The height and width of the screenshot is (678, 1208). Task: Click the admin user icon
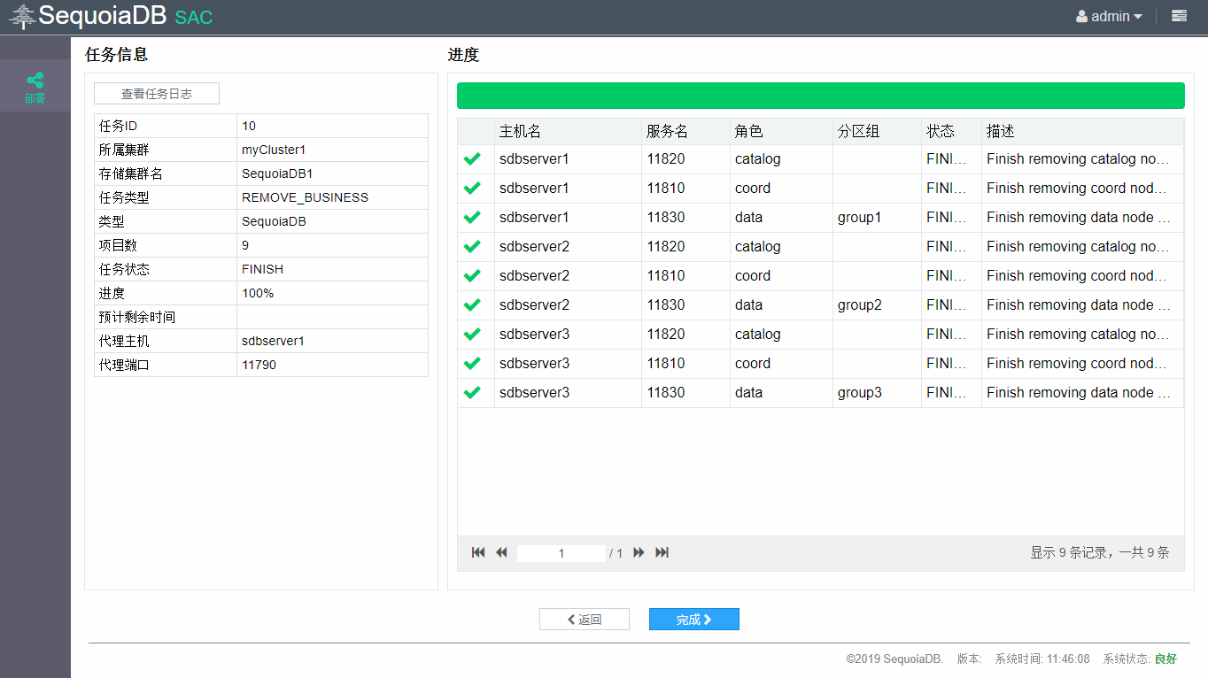(x=1081, y=16)
